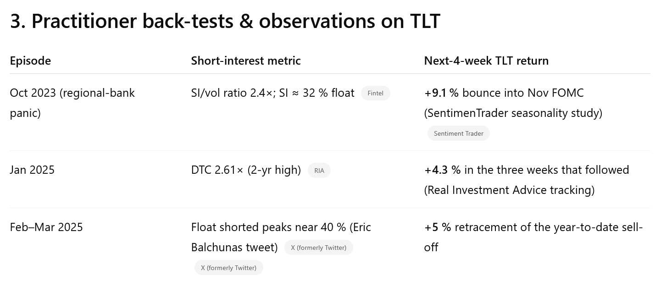Click the section heading about Practitioner back-tests

click(x=225, y=21)
